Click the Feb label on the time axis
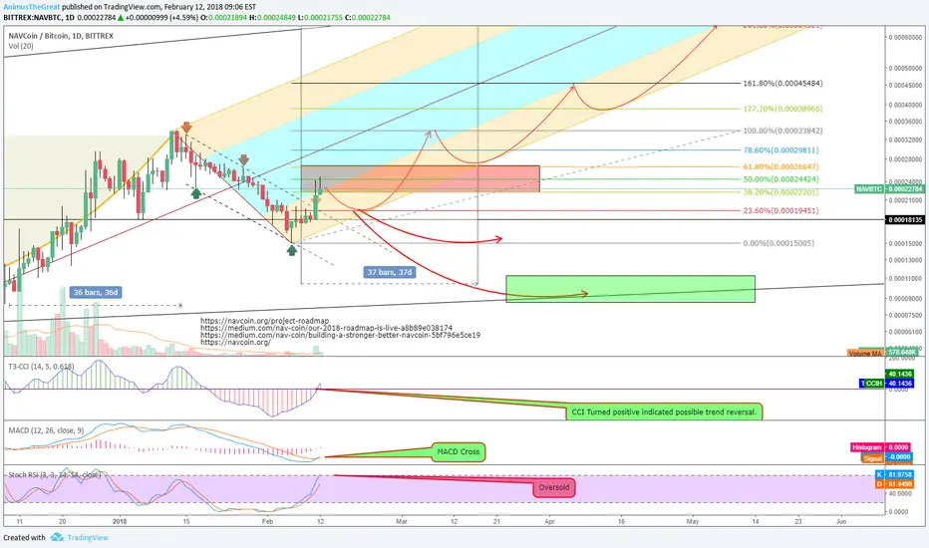 click(268, 522)
